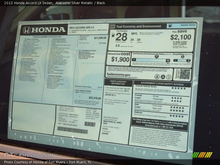Click the 'JAPAN' transmission origin text
Viewport: 220px width, 165px height.
(x=105, y=134)
